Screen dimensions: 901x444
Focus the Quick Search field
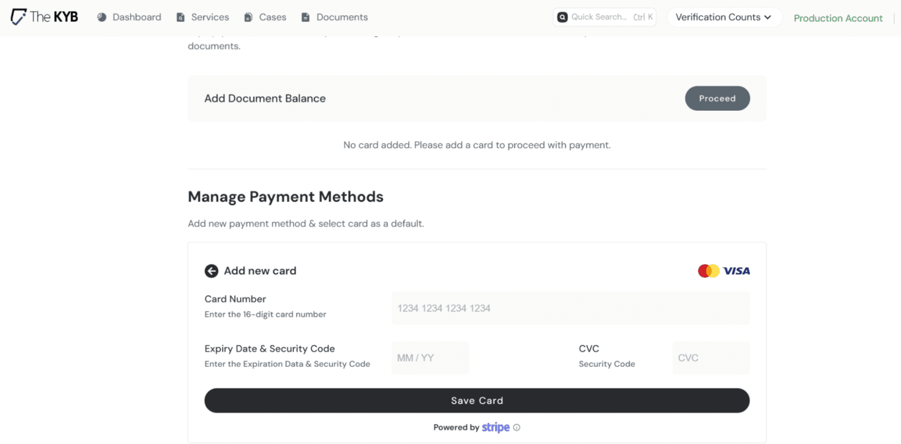(x=604, y=17)
